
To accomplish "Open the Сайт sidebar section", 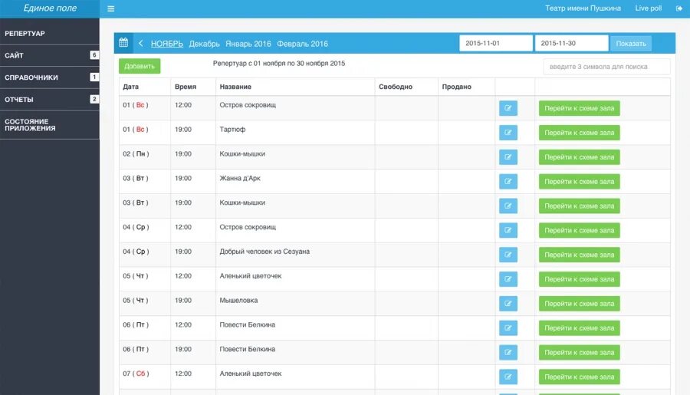I will (x=50, y=55).
